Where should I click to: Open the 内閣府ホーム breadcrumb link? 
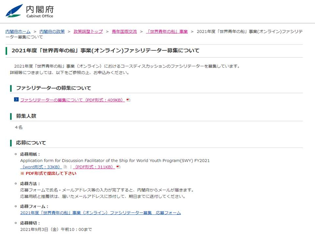tap(18, 31)
